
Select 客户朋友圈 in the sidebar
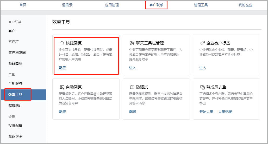[17, 53]
